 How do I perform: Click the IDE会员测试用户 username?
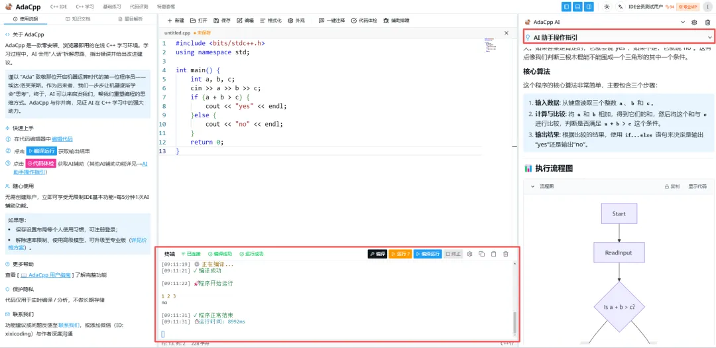[x=646, y=7]
